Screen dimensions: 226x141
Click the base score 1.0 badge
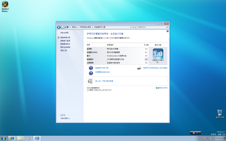(158, 54)
